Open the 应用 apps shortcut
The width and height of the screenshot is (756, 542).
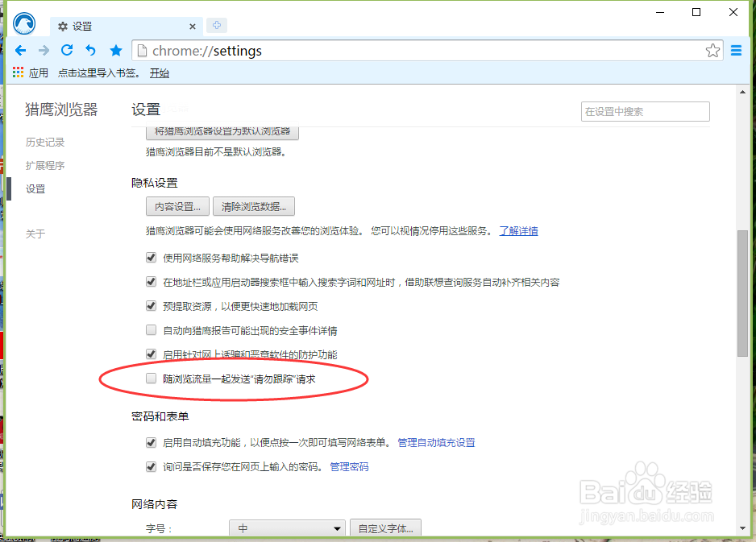(x=31, y=72)
